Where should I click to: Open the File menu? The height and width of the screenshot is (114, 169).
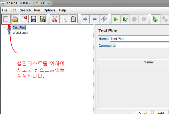[5, 10]
